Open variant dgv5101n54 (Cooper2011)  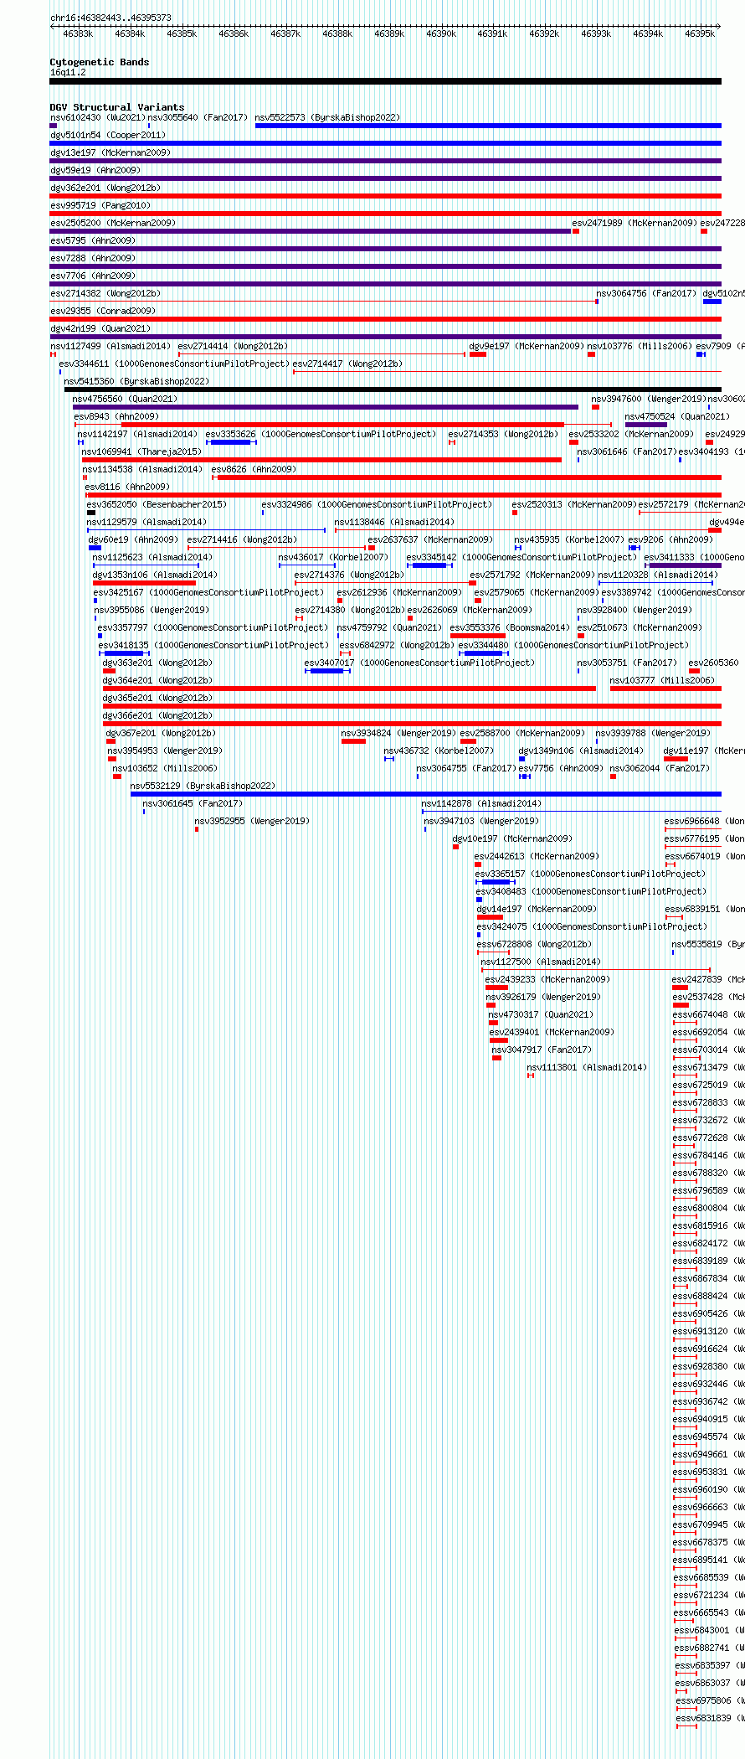point(108,135)
